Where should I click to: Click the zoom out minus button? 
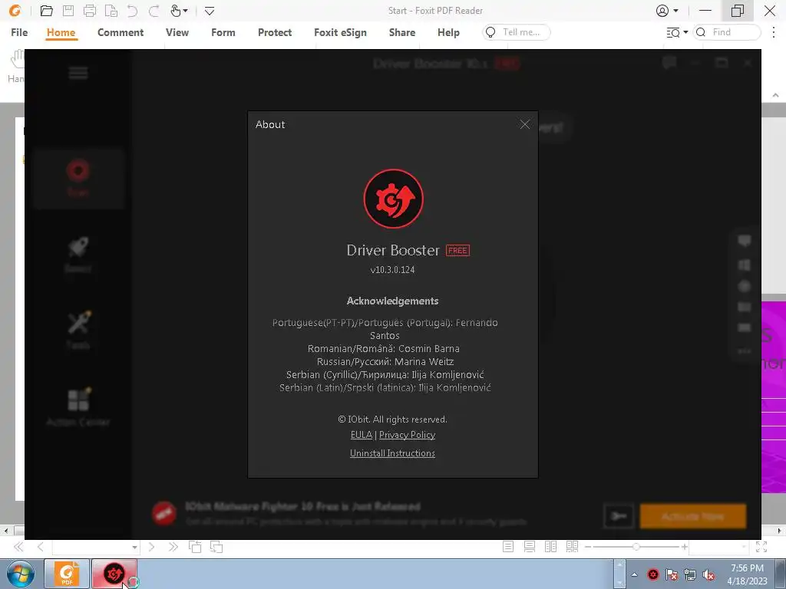(x=588, y=547)
